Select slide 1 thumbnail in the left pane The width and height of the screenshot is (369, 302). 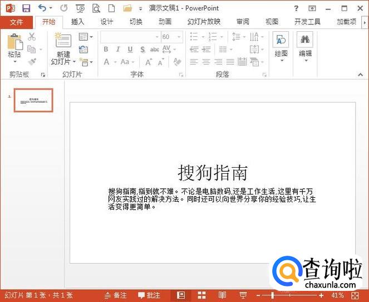point(33,100)
